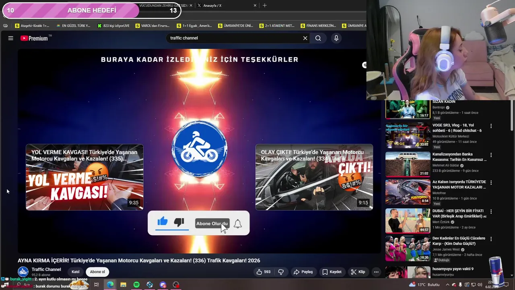
Task: Open Dev Kadınlar En Güçlü Cücelere video
Action: [408, 248]
